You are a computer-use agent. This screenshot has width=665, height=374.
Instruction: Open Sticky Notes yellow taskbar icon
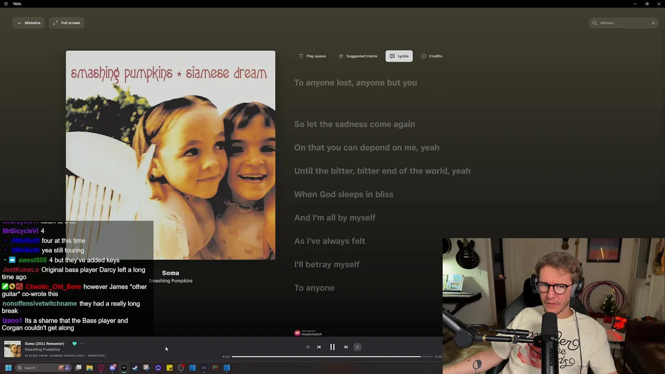(169, 368)
